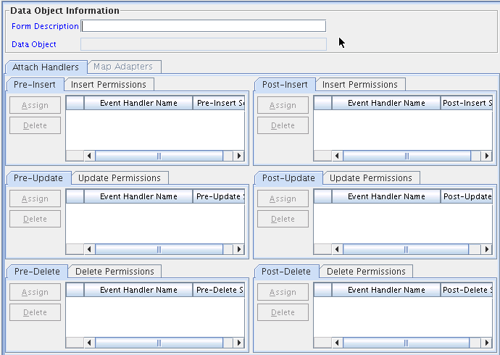This screenshot has height=355, width=500.
Task: Click left scroll arrow in Pre-Insert table
Action: (89, 156)
